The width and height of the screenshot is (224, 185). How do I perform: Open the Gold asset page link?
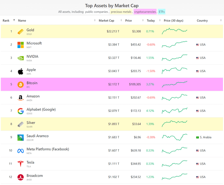click(x=30, y=30)
